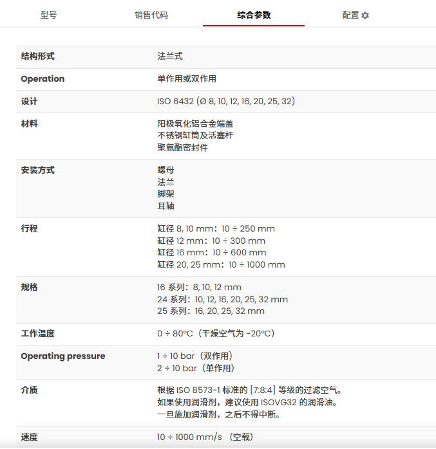
Task: Click the 耳轴 mounting option text
Action: tap(166, 206)
